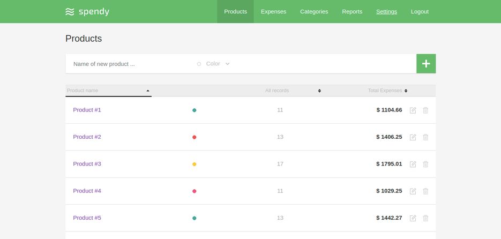Click the pink color dot of Product #4
The image size is (501, 239).
(x=195, y=191)
